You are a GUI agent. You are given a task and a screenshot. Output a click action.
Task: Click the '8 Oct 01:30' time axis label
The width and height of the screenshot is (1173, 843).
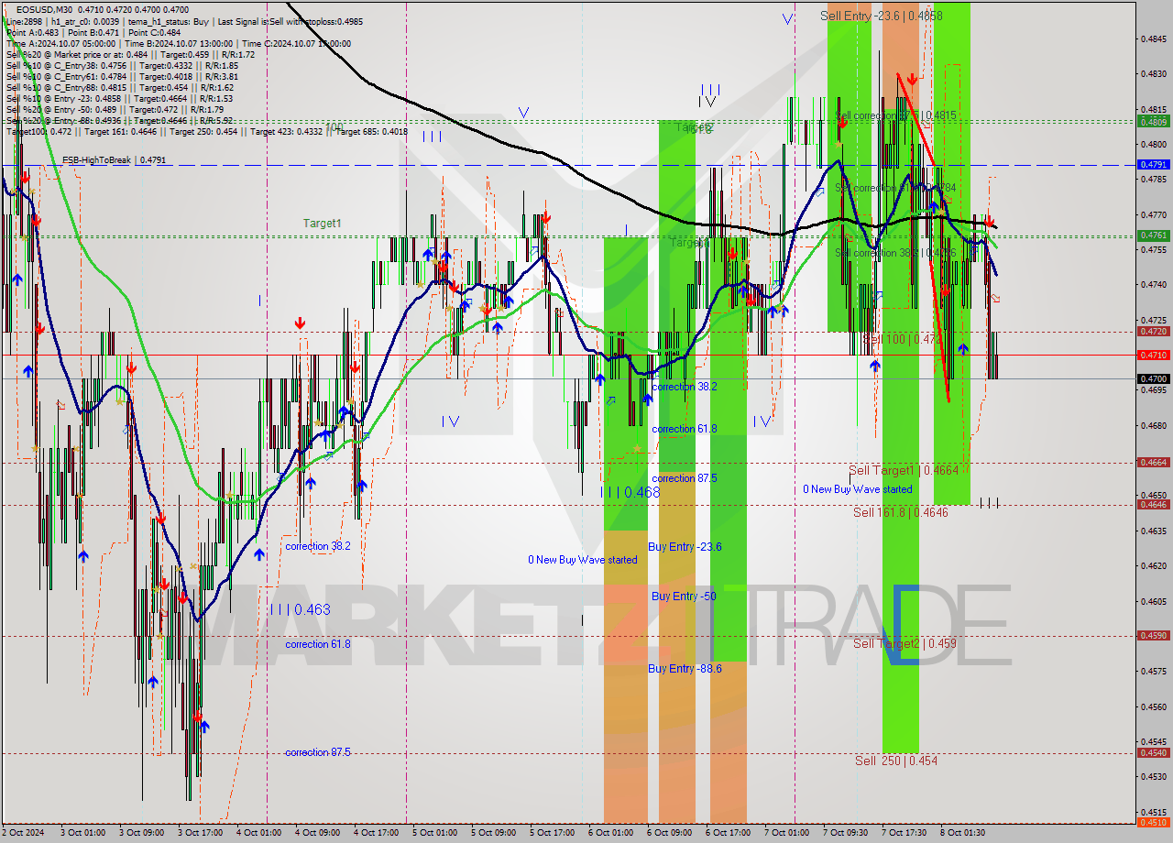point(962,833)
